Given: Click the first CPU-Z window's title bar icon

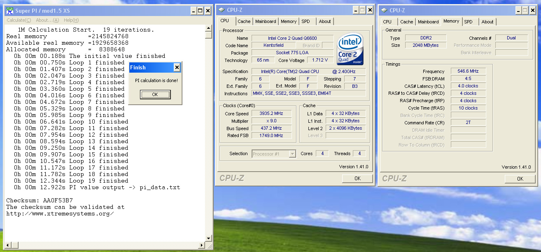Looking at the screenshot, I should 222,10.
